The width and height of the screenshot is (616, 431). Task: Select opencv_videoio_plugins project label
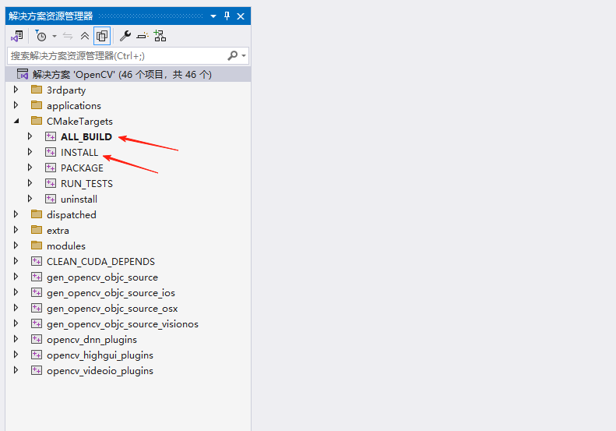click(100, 371)
